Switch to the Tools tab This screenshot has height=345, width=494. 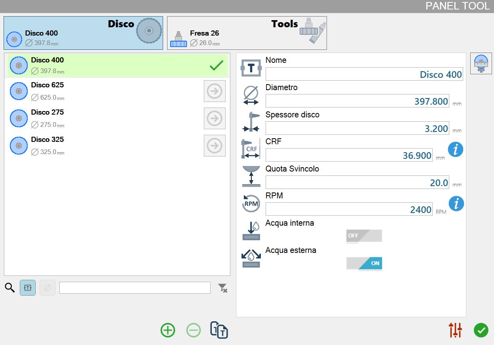[x=247, y=33]
